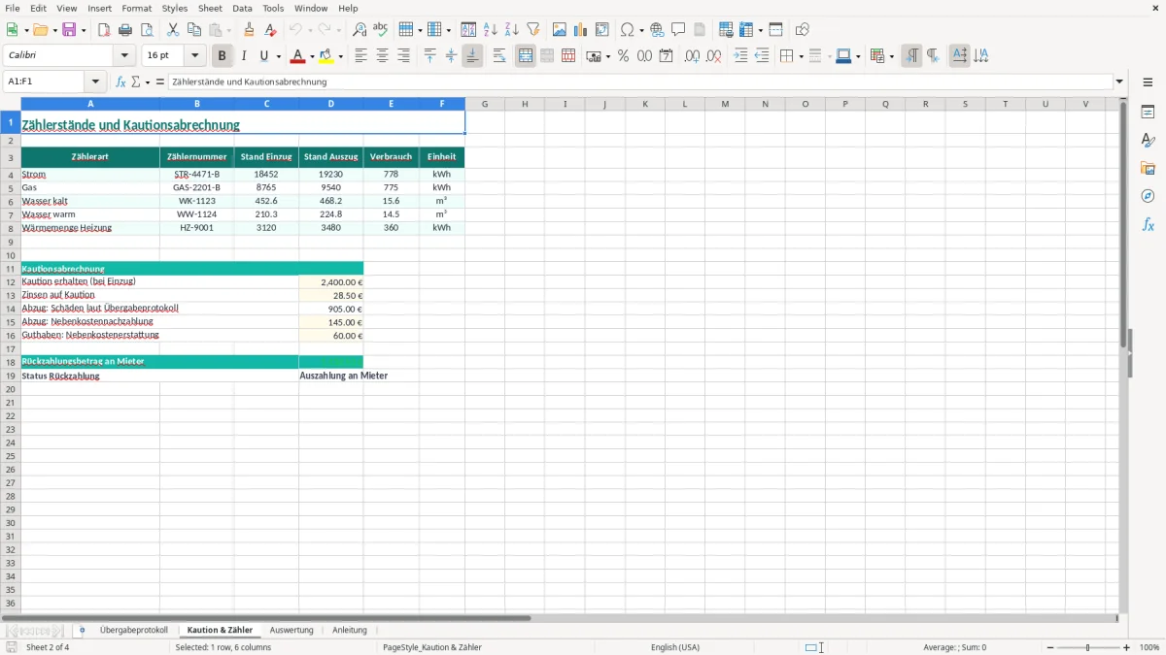Toggle Italic formatting
Screen dimensions: 1166x655
point(244,56)
